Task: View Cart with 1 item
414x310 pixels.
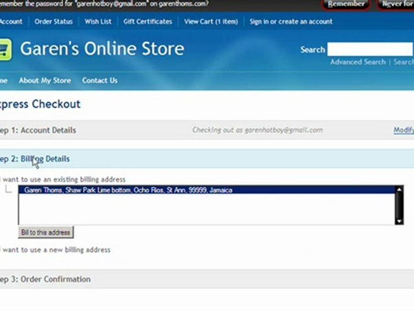Action: [211, 22]
